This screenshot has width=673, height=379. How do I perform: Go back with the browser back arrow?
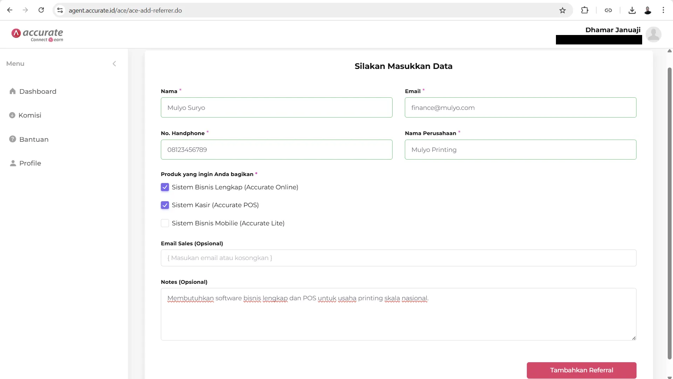(10, 10)
